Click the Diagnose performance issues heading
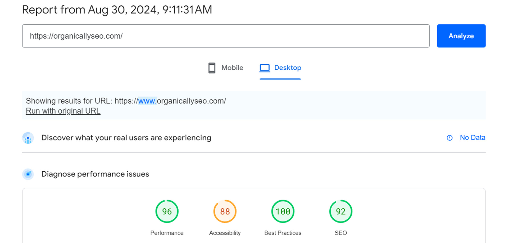The width and height of the screenshot is (508, 243). (x=95, y=174)
